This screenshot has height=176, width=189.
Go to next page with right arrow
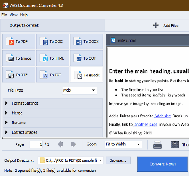pos(73,144)
